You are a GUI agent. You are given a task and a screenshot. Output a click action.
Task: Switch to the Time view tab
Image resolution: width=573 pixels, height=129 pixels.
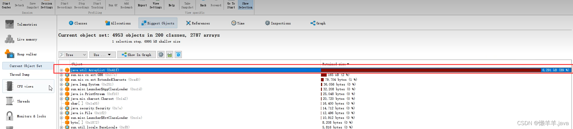[238, 23]
